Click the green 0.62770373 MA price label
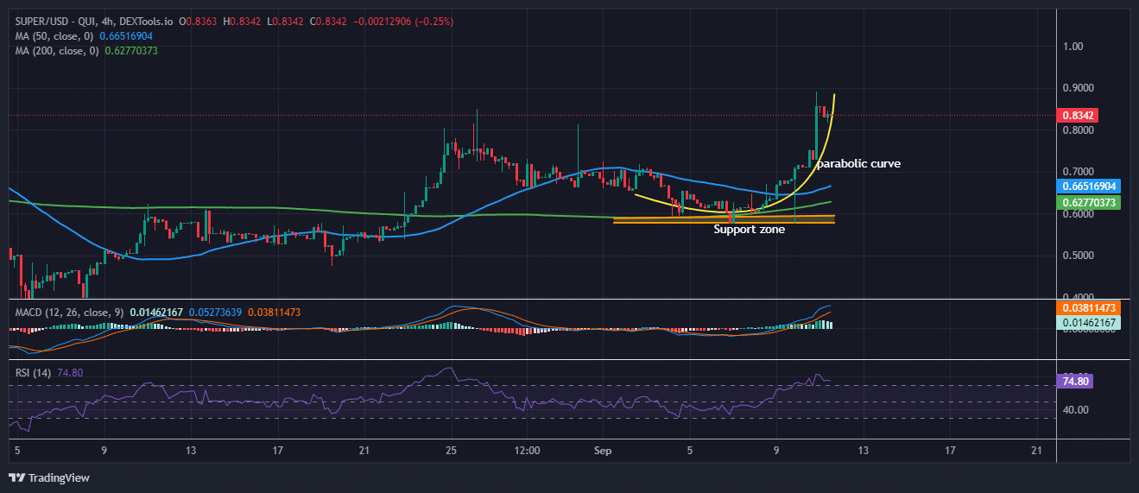 point(1089,203)
